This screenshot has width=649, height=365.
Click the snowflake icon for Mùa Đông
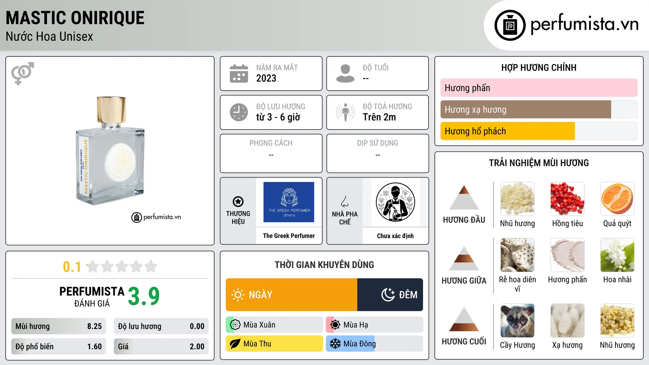(335, 344)
